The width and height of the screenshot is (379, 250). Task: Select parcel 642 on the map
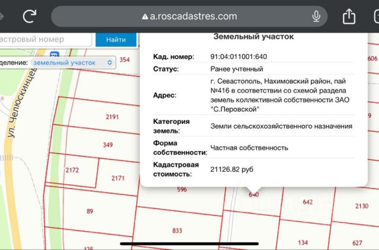tap(308, 202)
